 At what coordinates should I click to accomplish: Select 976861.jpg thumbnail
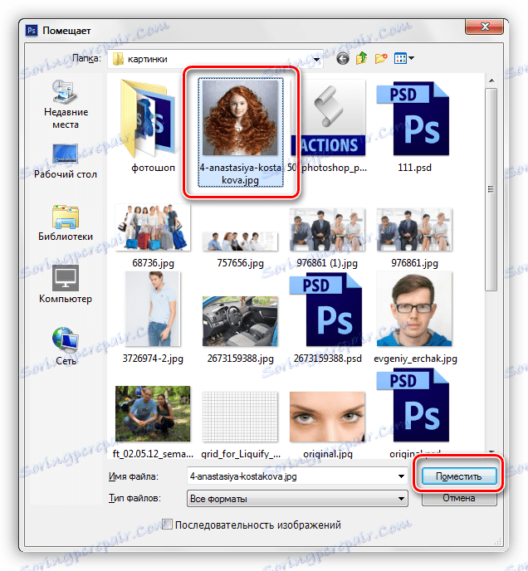point(414,229)
